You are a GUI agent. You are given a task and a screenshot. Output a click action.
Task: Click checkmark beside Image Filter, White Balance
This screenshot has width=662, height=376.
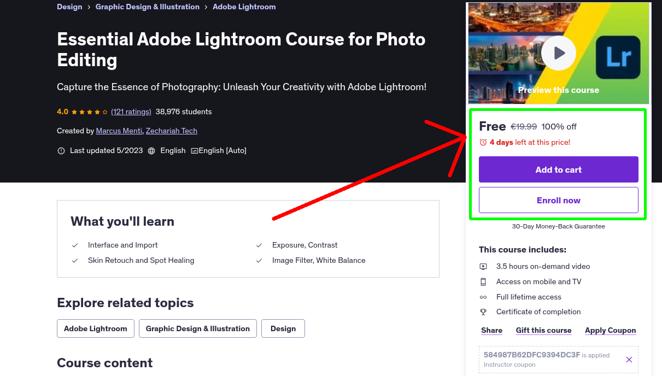point(259,261)
